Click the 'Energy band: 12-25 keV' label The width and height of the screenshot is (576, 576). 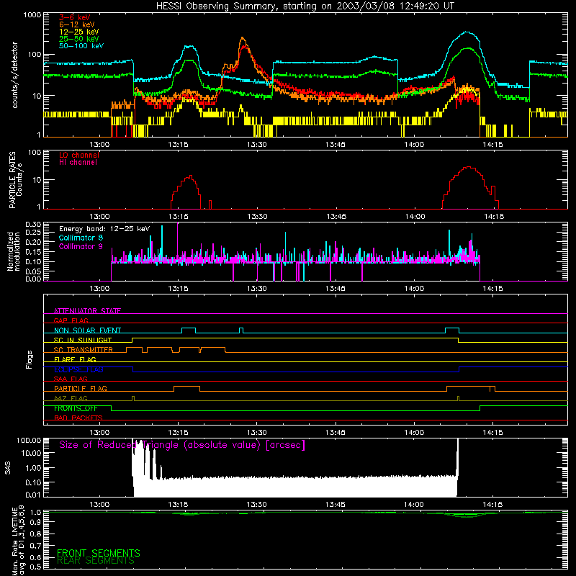(104, 229)
